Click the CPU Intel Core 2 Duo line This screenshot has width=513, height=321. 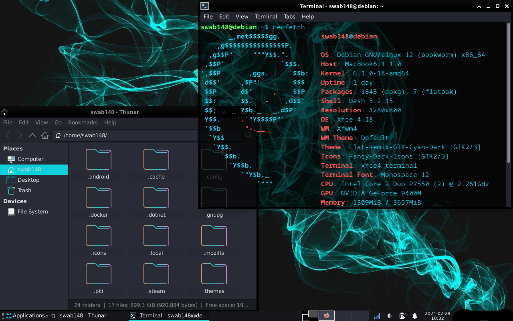pos(405,184)
